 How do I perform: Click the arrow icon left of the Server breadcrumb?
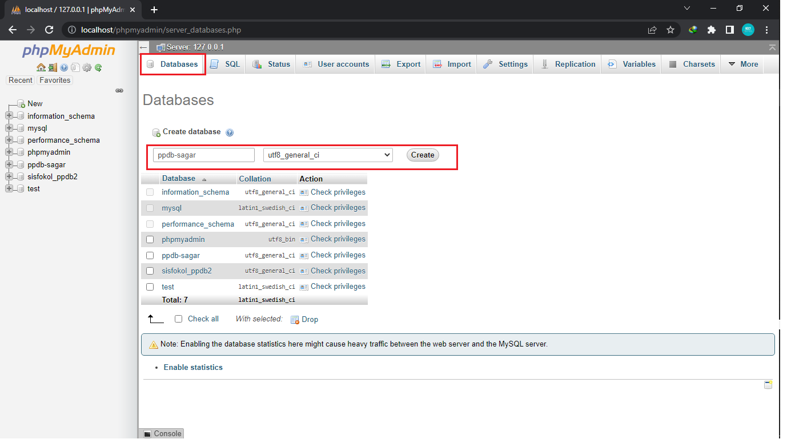click(x=144, y=47)
